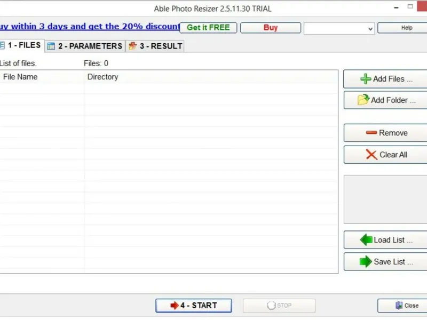Screen dimensions: 427x320
Task: Click the image preview box
Action: pos(385,199)
